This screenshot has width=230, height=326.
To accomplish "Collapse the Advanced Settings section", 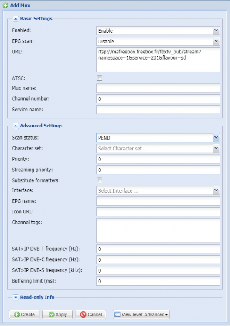I will pyautogui.click(x=16, y=126).
